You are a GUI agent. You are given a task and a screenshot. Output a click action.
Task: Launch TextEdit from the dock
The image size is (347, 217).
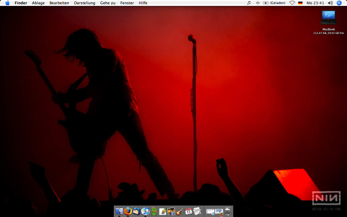197,211
